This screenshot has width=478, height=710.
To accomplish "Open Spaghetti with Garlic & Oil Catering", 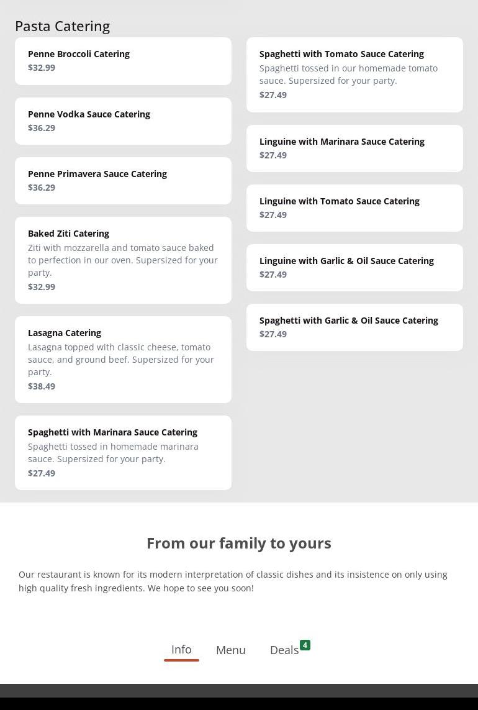I will 354,327.
